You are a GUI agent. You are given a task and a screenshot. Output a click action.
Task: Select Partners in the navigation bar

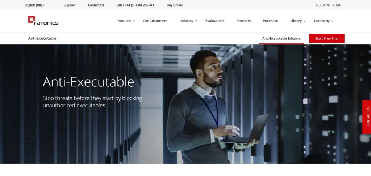(243, 21)
